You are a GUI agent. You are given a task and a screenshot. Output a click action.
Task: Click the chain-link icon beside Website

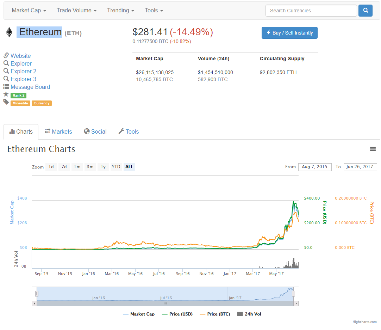[6, 55]
